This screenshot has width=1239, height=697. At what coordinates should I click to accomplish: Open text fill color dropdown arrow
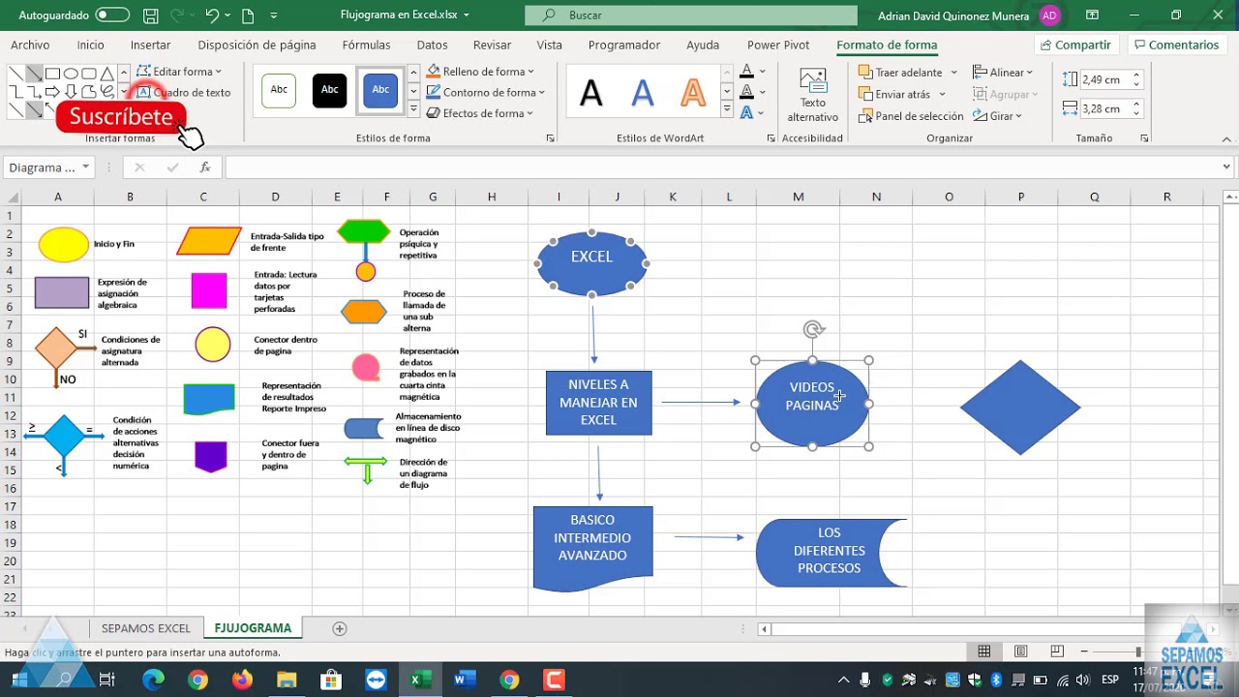click(762, 72)
